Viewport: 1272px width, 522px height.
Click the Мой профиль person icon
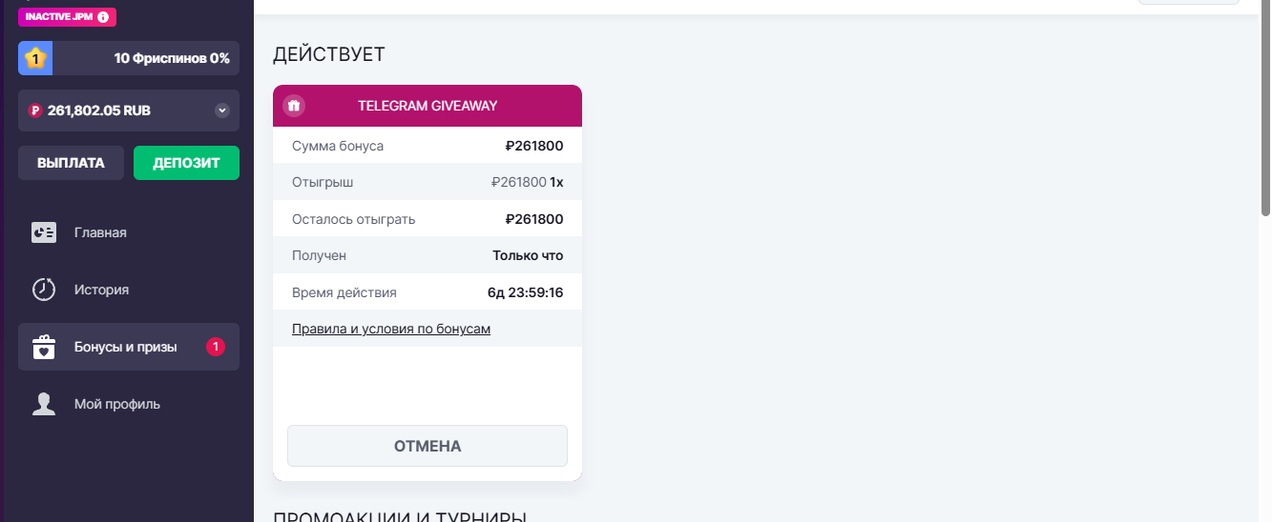click(44, 404)
